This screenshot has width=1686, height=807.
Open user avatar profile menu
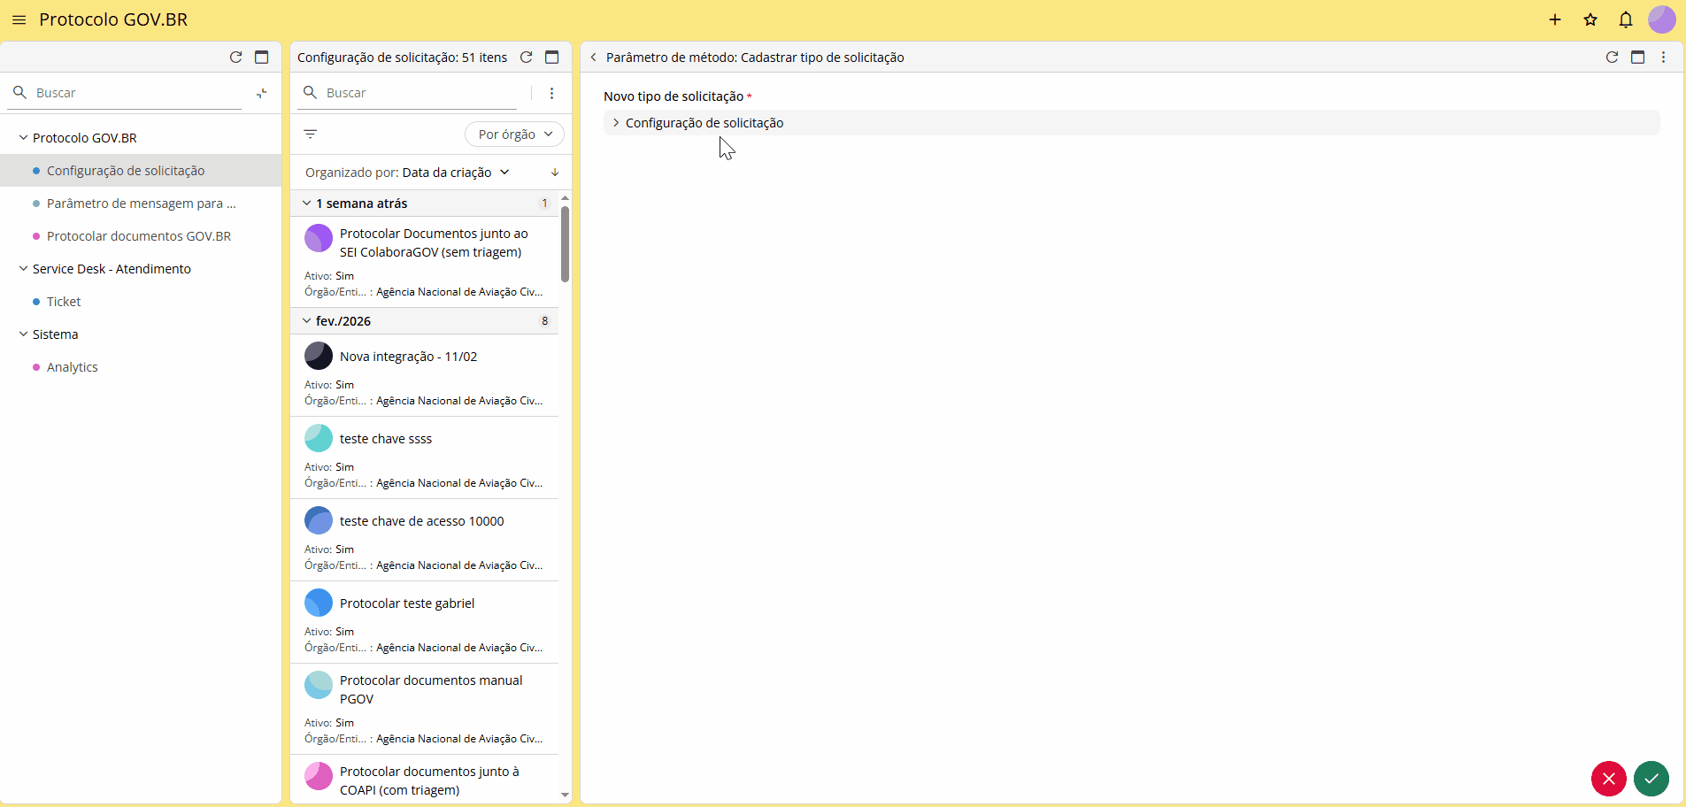[x=1661, y=19]
